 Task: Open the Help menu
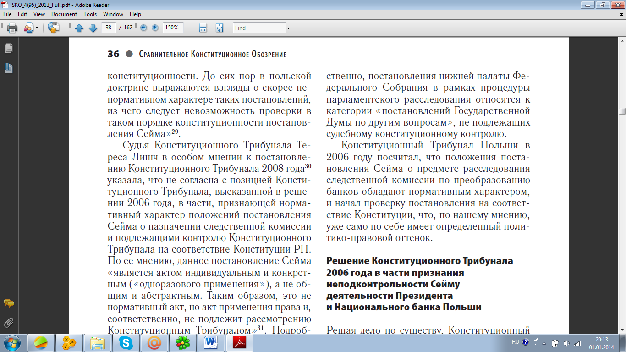pyautogui.click(x=135, y=14)
